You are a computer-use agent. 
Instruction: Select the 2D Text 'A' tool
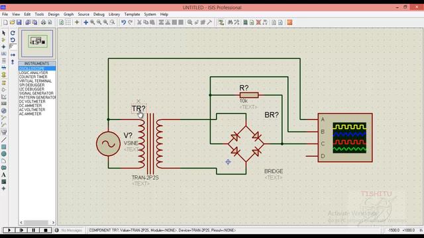[4, 175]
